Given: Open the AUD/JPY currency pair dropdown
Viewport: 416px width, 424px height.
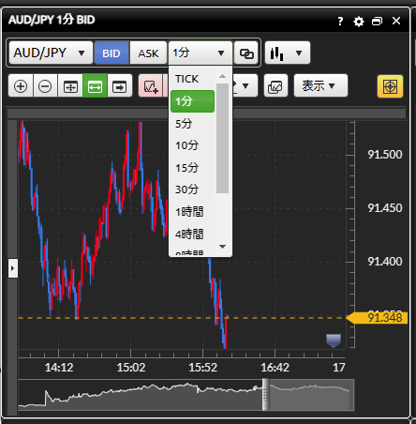Looking at the screenshot, I should tap(51, 53).
